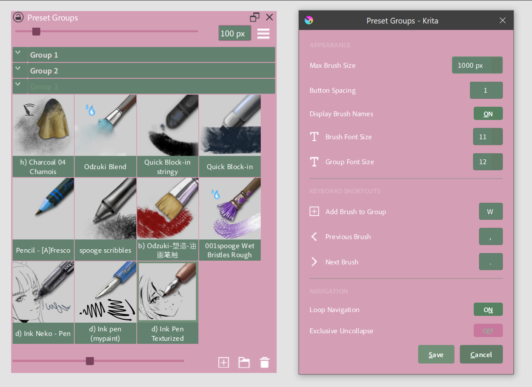Click the add brush plus icon at bottom
This screenshot has height=387, width=532.
tap(224, 362)
